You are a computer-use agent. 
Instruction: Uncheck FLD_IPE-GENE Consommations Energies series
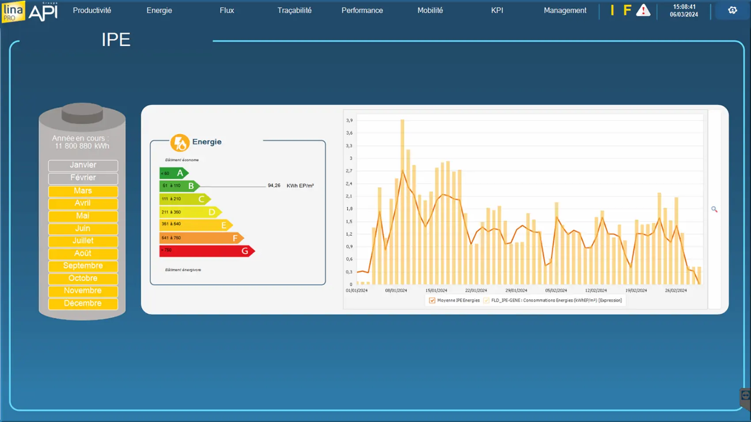pyautogui.click(x=486, y=301)
